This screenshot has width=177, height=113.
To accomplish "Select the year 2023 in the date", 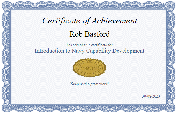I will click(x=156, y=96).
